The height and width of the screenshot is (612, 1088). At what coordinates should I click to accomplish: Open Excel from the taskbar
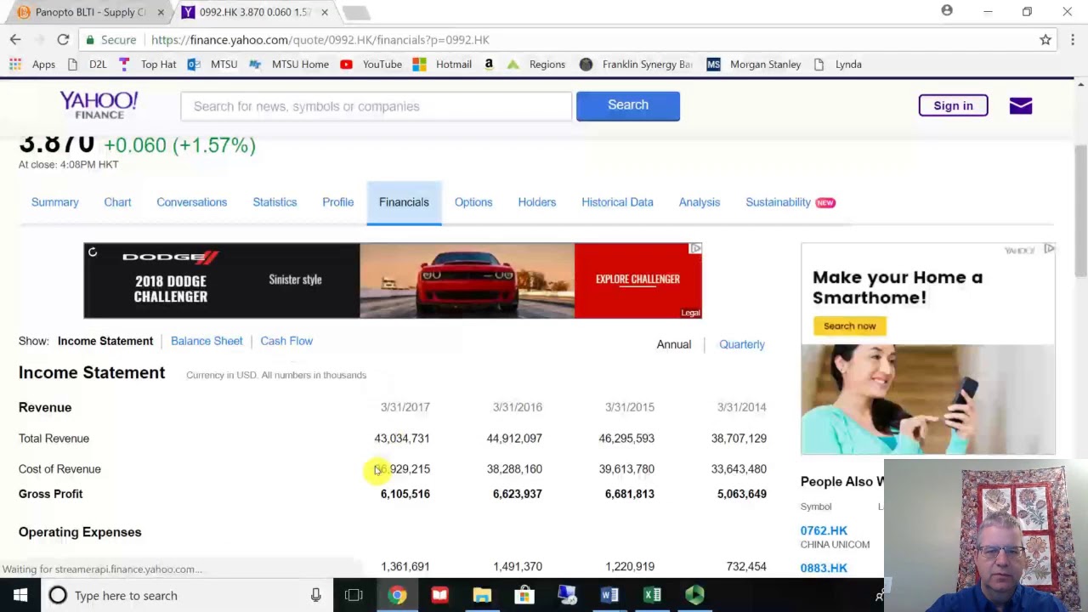[652, 595]
